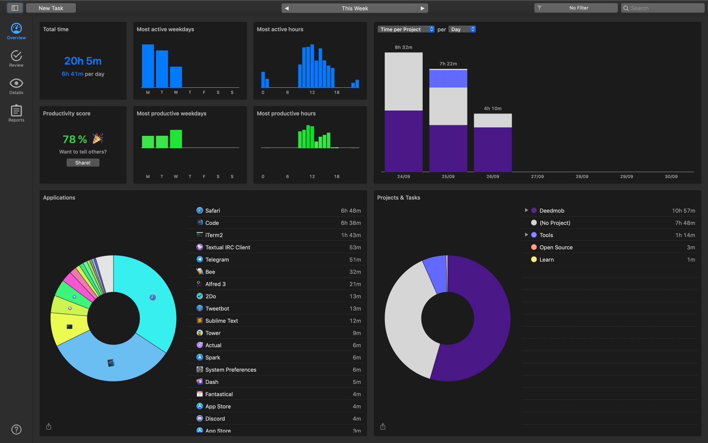708x443 pixels.
Task: Select the (No Project) row
Action: [610, 223]
